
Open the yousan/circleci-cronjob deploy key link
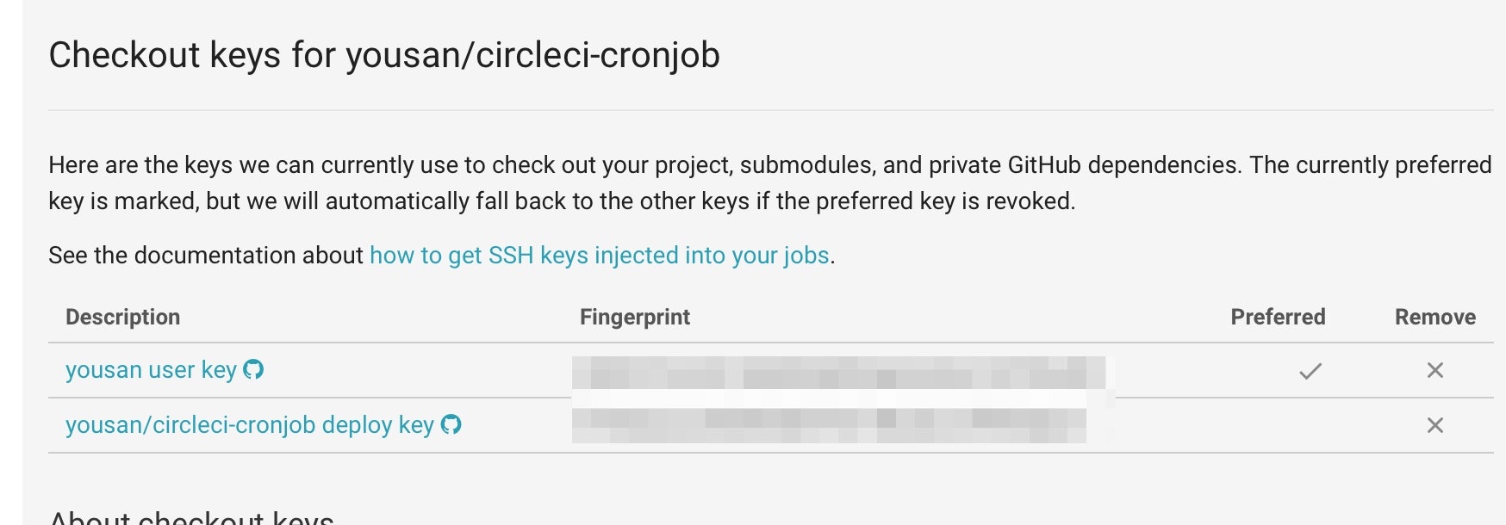[x=249, y=425]
